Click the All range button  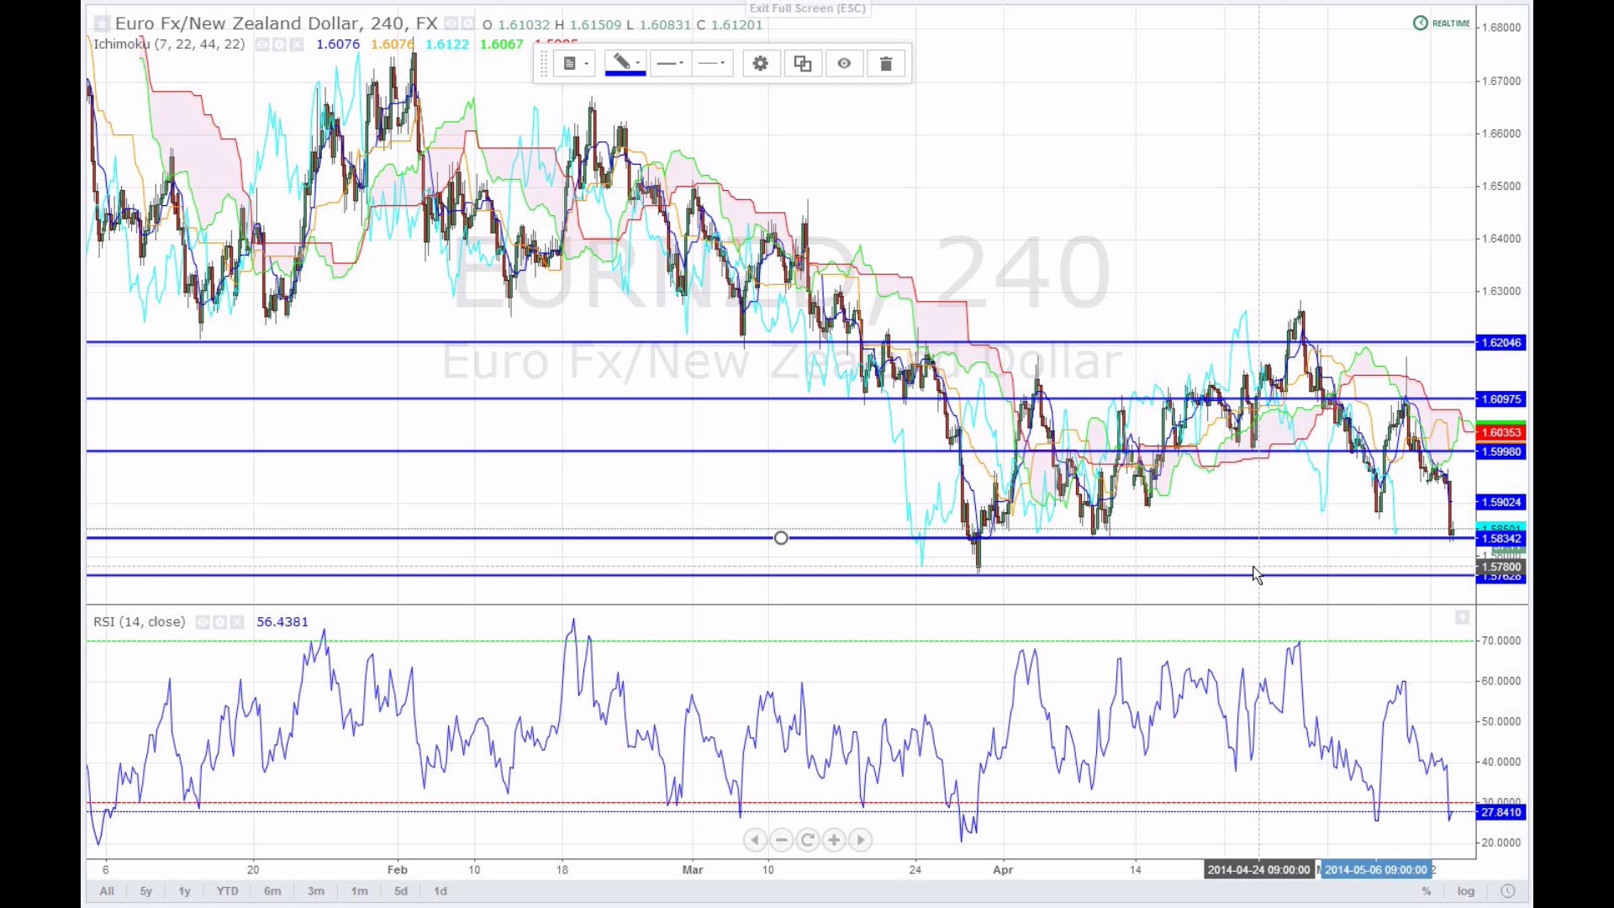pos(107,891)
